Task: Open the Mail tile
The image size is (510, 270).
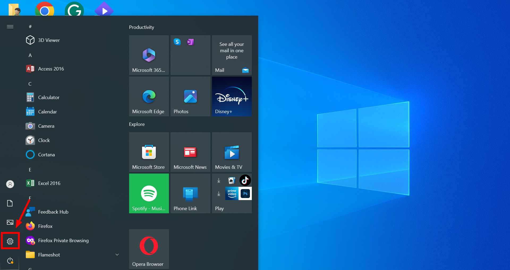Action: pyautogui.click(x=231, y=55)
